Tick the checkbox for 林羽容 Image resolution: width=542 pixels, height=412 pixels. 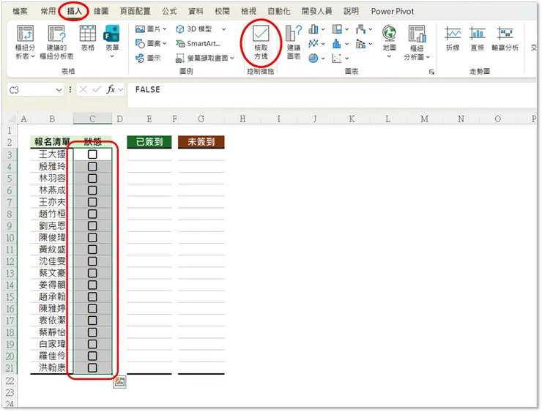click(x=92, y=179)
